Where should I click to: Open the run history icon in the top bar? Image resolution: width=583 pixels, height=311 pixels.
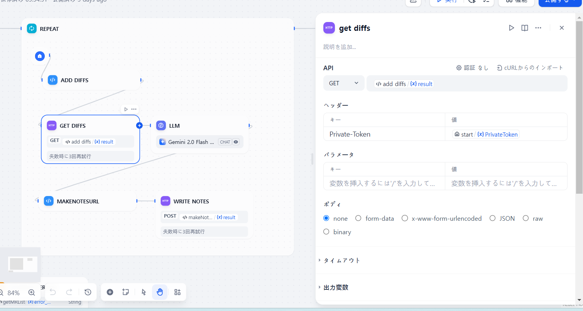(472, 1)
